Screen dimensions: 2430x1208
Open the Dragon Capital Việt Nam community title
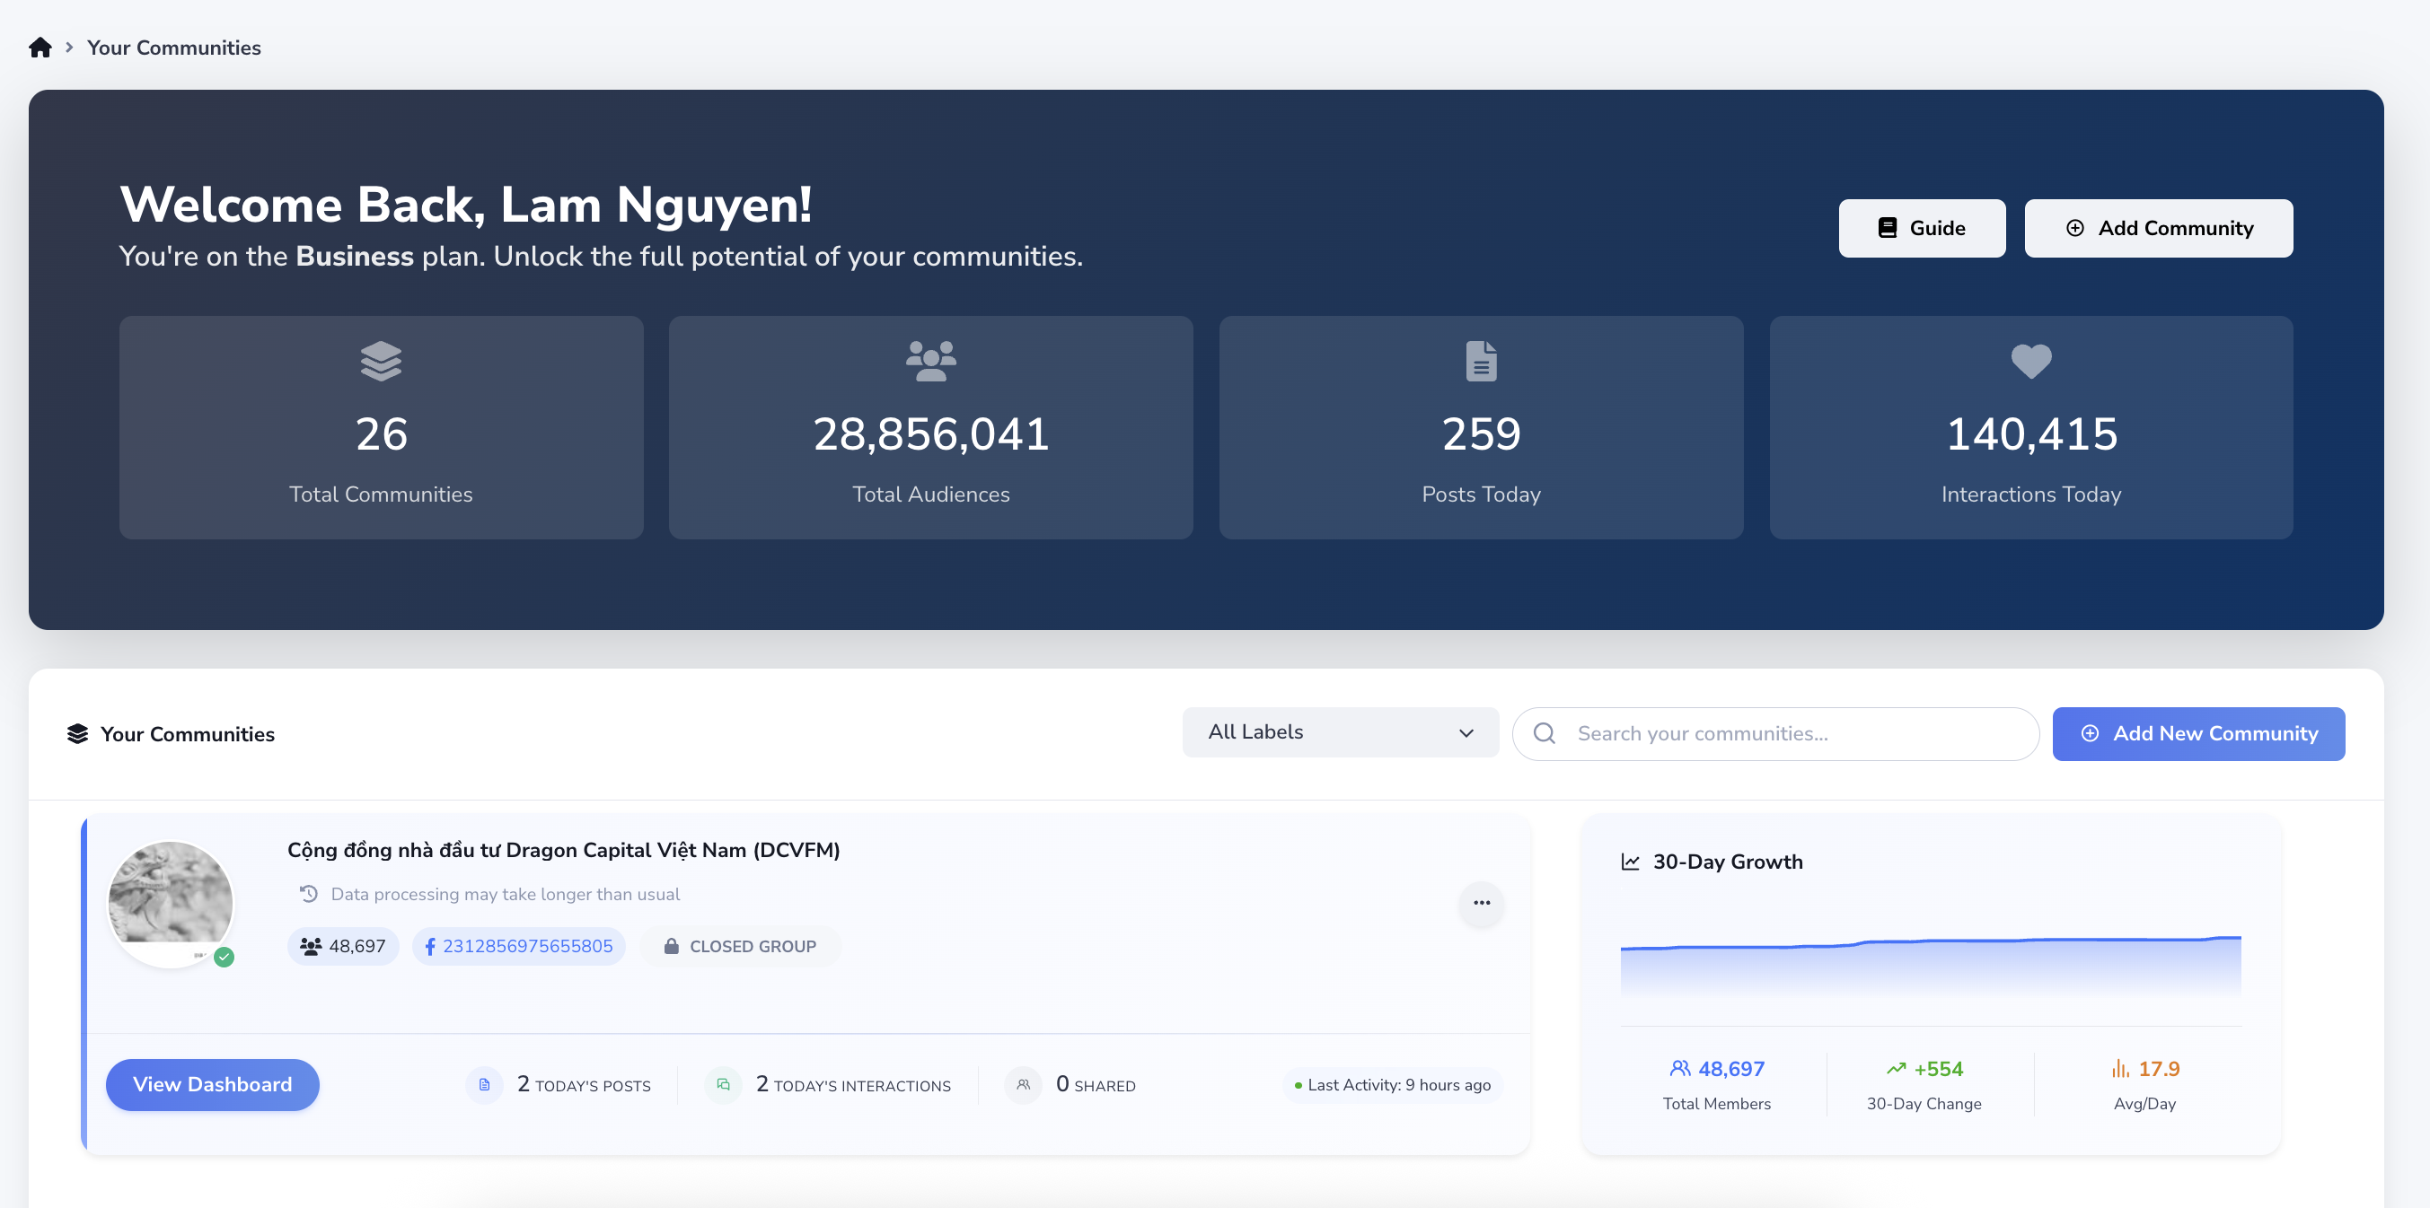(x=563, y=850)
